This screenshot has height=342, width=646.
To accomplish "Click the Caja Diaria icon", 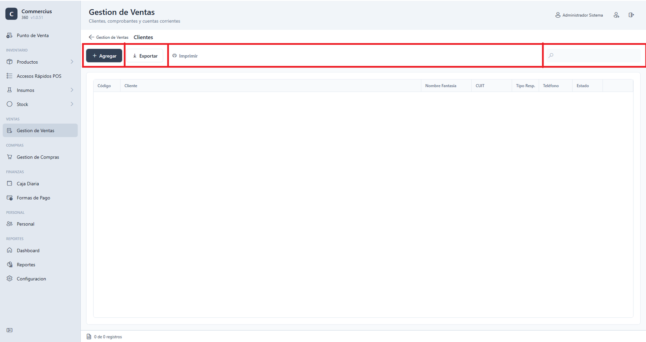I will click(10, 184).
